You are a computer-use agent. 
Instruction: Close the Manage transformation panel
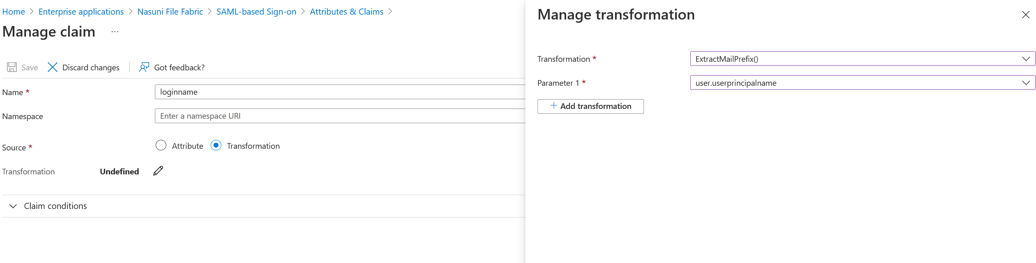[x=1025, y=15]
